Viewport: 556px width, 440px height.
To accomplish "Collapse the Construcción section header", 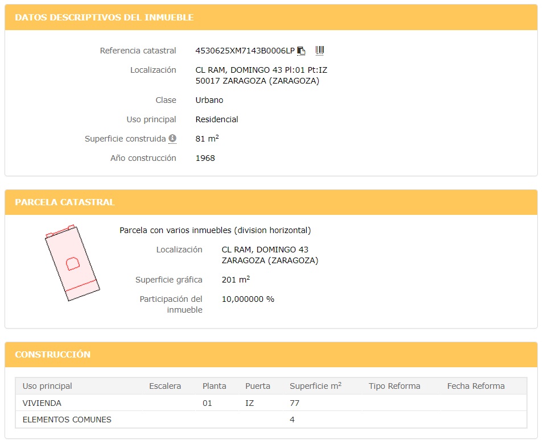I will pyautogui.click(x=271, y=354).
